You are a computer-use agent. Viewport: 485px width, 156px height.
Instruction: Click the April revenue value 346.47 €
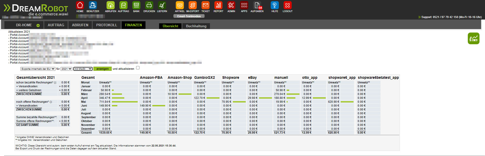105,98
